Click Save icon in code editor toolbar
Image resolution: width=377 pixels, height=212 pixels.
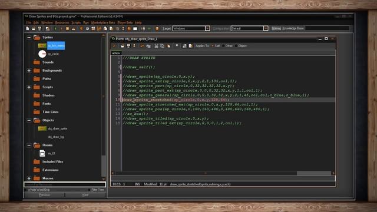[128, 46]
